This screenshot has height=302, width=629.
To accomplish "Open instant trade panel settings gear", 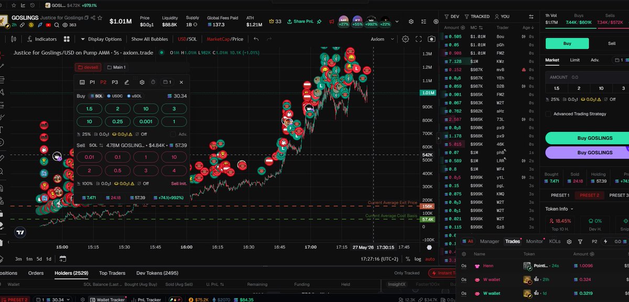I will (x=142, y=82).
